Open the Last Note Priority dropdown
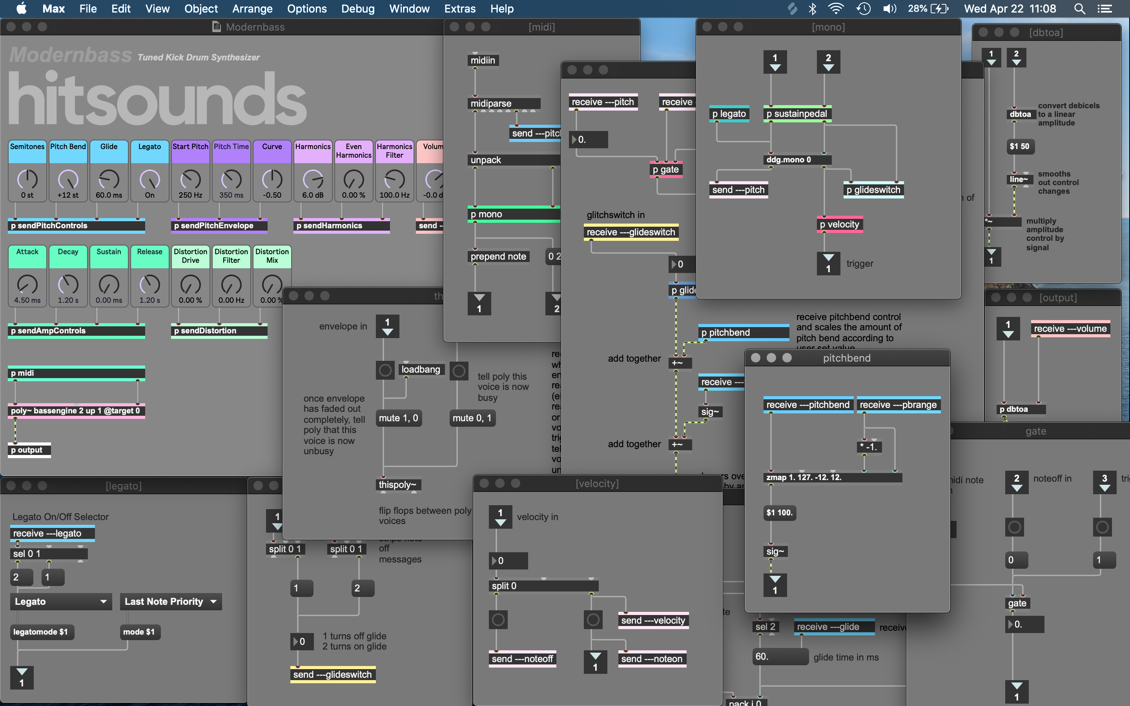Image resolution: width=1130 pixels, height=706 pixels. [x=170, y=601]
